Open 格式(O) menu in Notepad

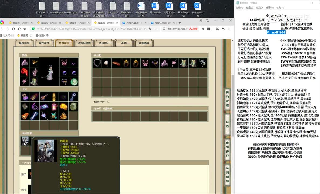259,8
